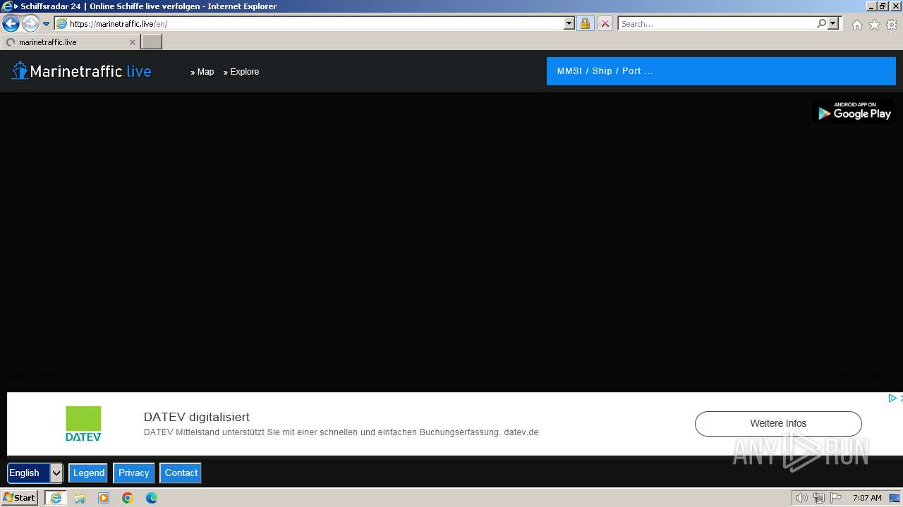Screen dimensions: 903x507
Task: Launch Edge from the taskbar
Action: 152,498
